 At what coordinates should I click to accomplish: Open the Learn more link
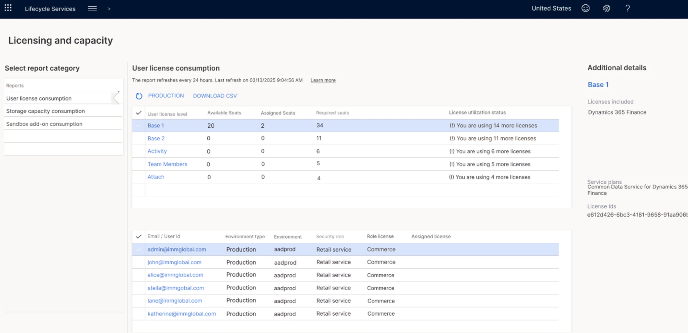323,80
